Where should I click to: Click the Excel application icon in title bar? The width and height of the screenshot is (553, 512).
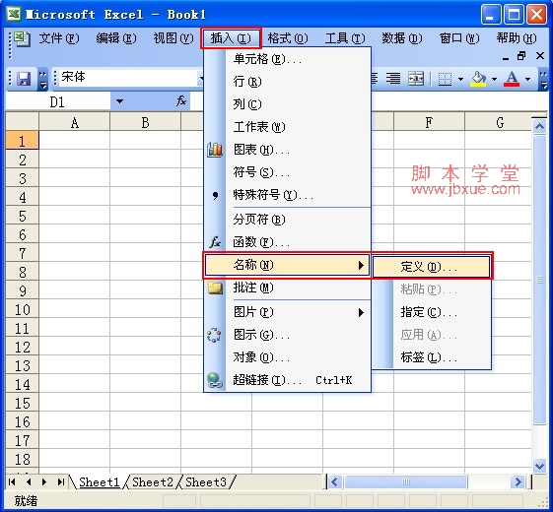(14, 14)
